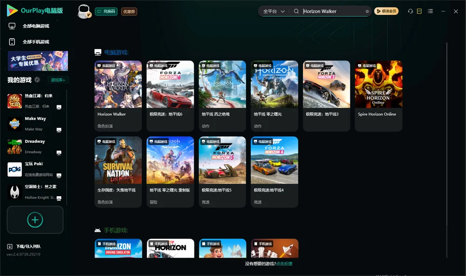466x276 pixels.
Task: Open the 生存国度: 失落地平线 cover
Action: click(x=118, y=160)
